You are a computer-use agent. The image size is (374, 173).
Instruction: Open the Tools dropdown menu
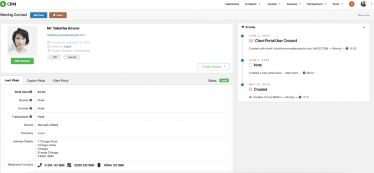pos(338,4)
